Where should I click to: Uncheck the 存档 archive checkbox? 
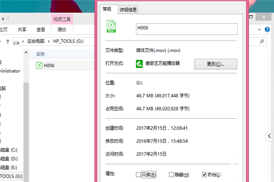[x=204, y=174]
